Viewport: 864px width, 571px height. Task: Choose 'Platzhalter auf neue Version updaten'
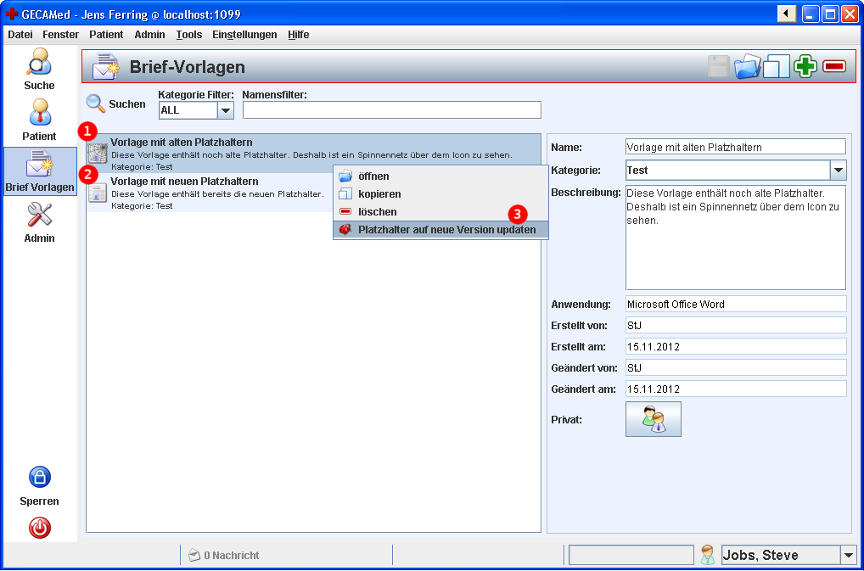click(x=446, y=230)
